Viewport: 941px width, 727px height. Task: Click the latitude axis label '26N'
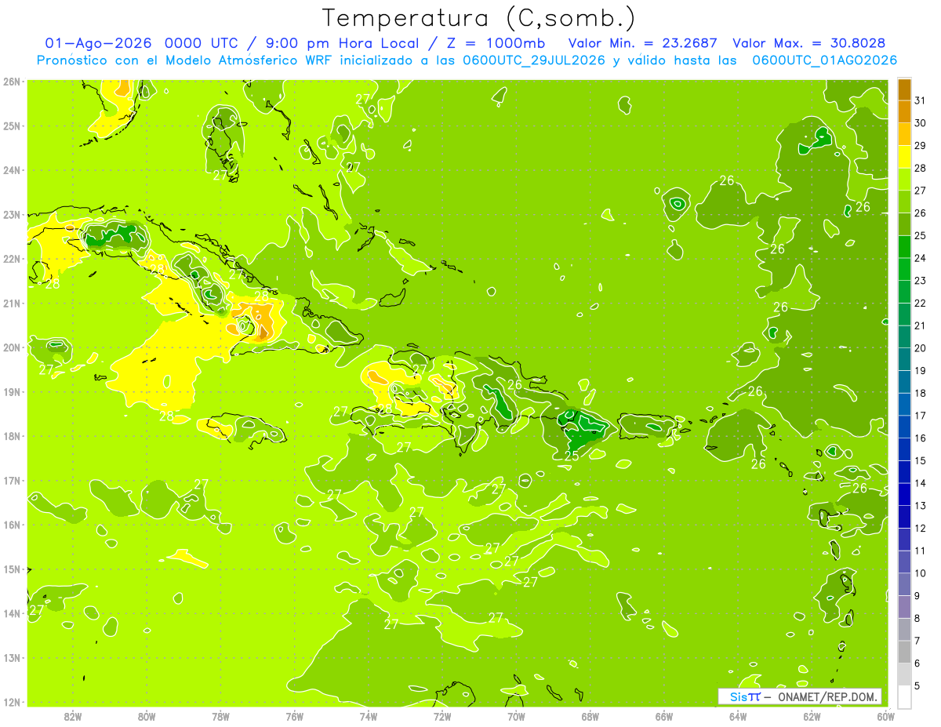click(11, 81)
